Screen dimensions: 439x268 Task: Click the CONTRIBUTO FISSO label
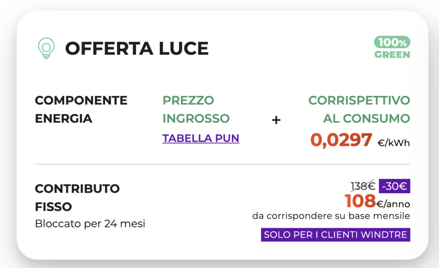click(77, 198)
